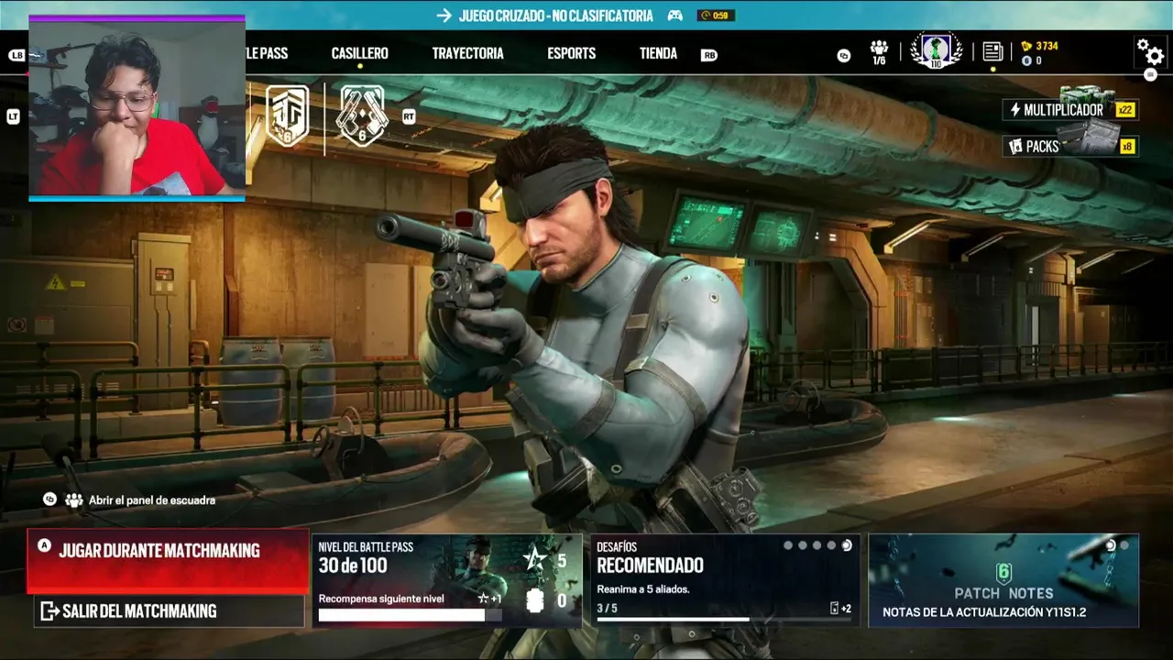Click the squad panel shortcut icon near settings
The height and width of the screenshot is (660, 1173).
[843, 55]
